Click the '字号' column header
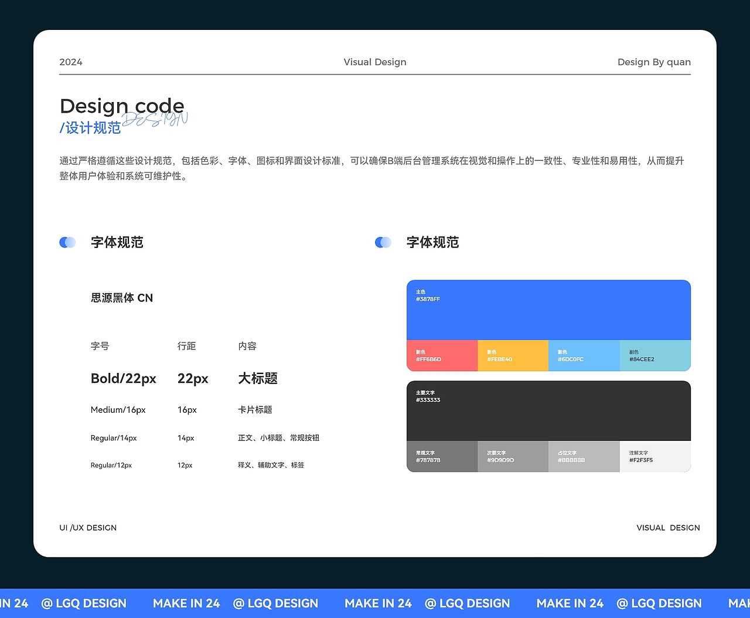750x618 pixels. (x=100, y=346)
